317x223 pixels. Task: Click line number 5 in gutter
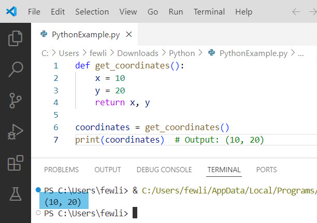[56, 115]
